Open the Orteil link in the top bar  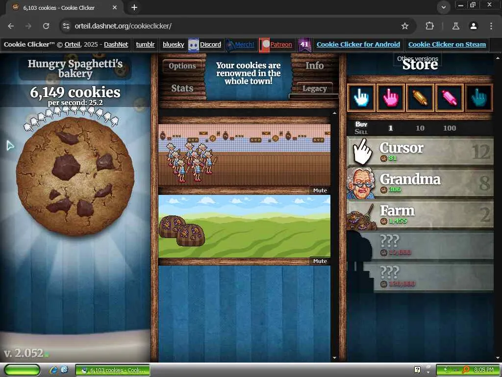[x=73, y=45]
